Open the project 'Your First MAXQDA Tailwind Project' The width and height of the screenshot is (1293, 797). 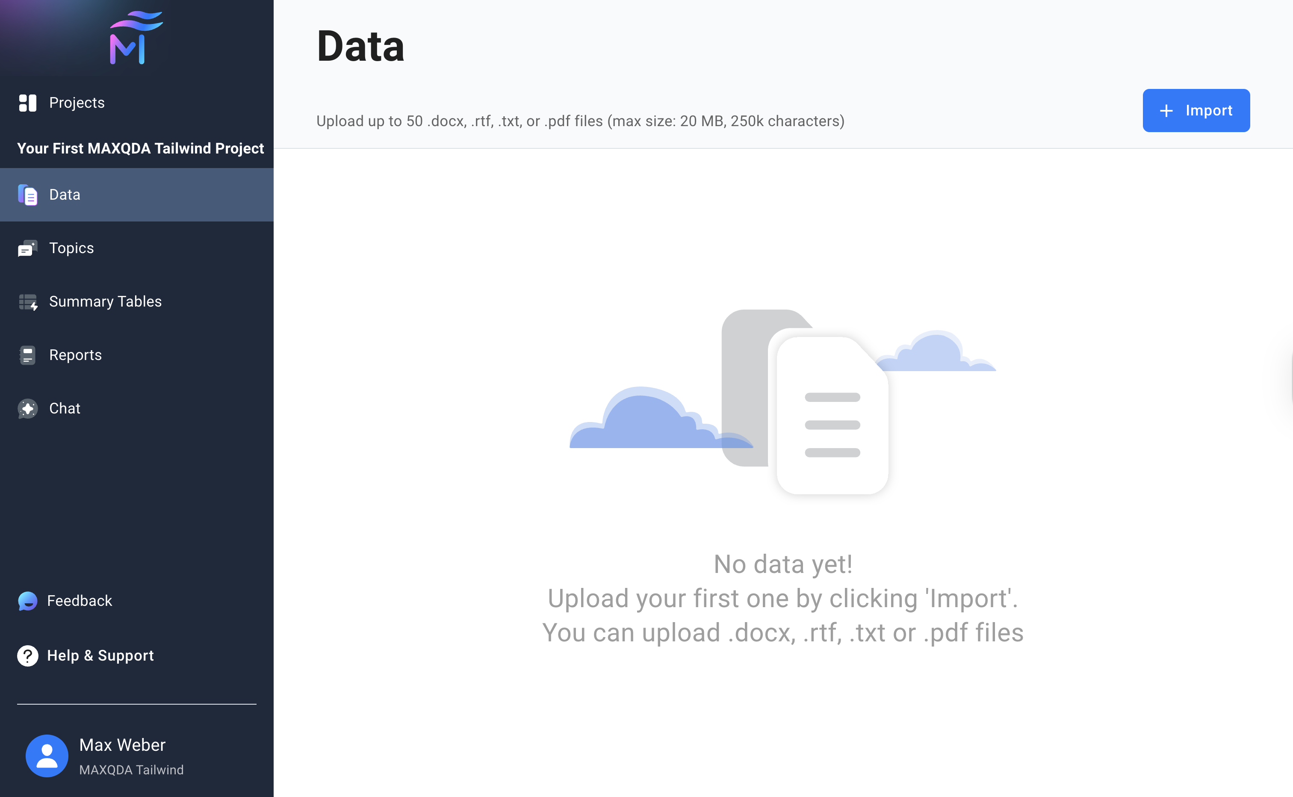tap(140, 149)
